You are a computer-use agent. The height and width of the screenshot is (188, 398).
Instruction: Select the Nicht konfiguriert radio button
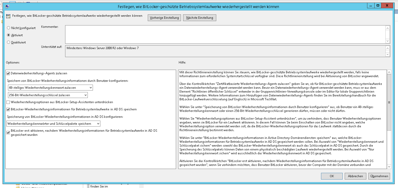pyautogui.click(x=9, y=28)
